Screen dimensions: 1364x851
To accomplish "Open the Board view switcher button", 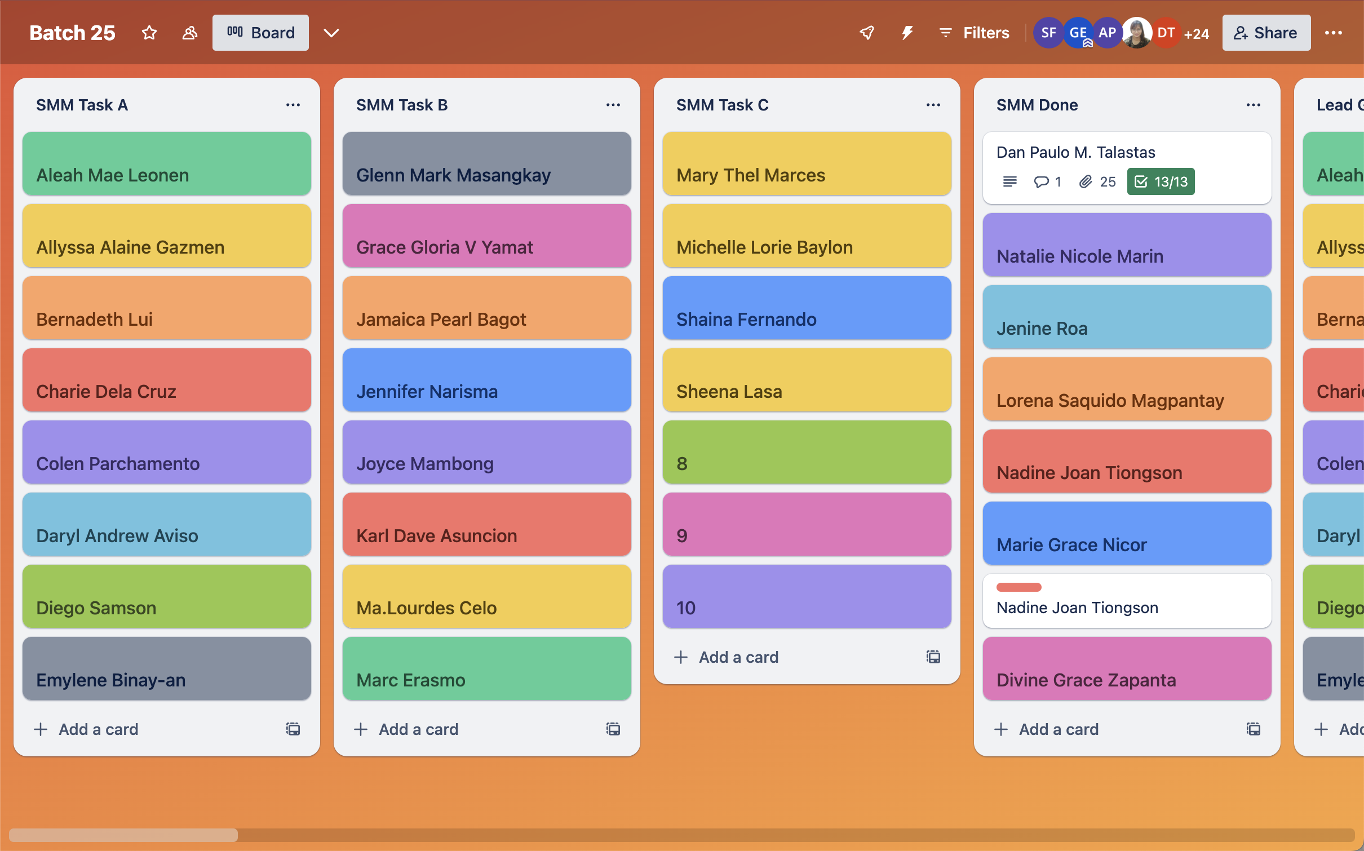I will (x=260, y=33).
